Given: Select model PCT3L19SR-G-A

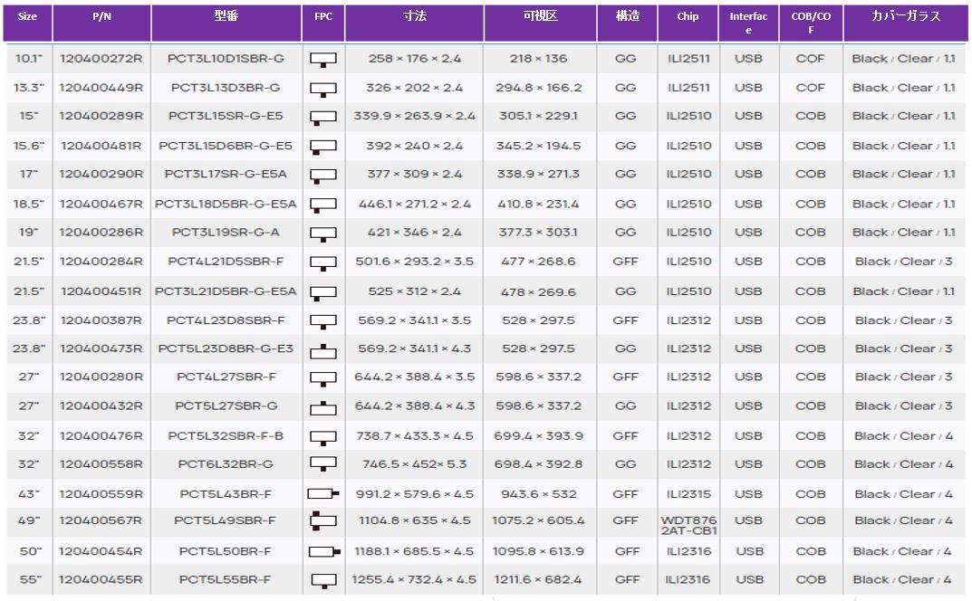Looking at the screenshot, I should pos(226,233).
